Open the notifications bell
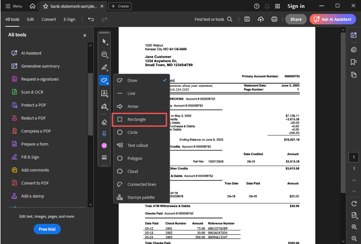The height and width of the screenshot is (244, 361). (x=267, y=6)
